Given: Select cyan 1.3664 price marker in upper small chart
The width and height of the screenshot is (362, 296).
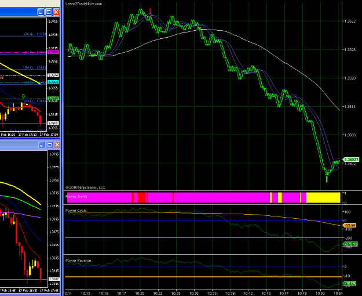Looking at the screenshot, I should coord(53,82).
